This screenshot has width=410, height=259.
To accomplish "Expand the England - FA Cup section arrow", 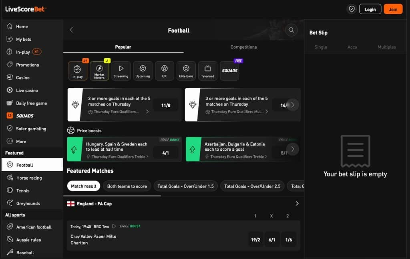I will 297,204.
